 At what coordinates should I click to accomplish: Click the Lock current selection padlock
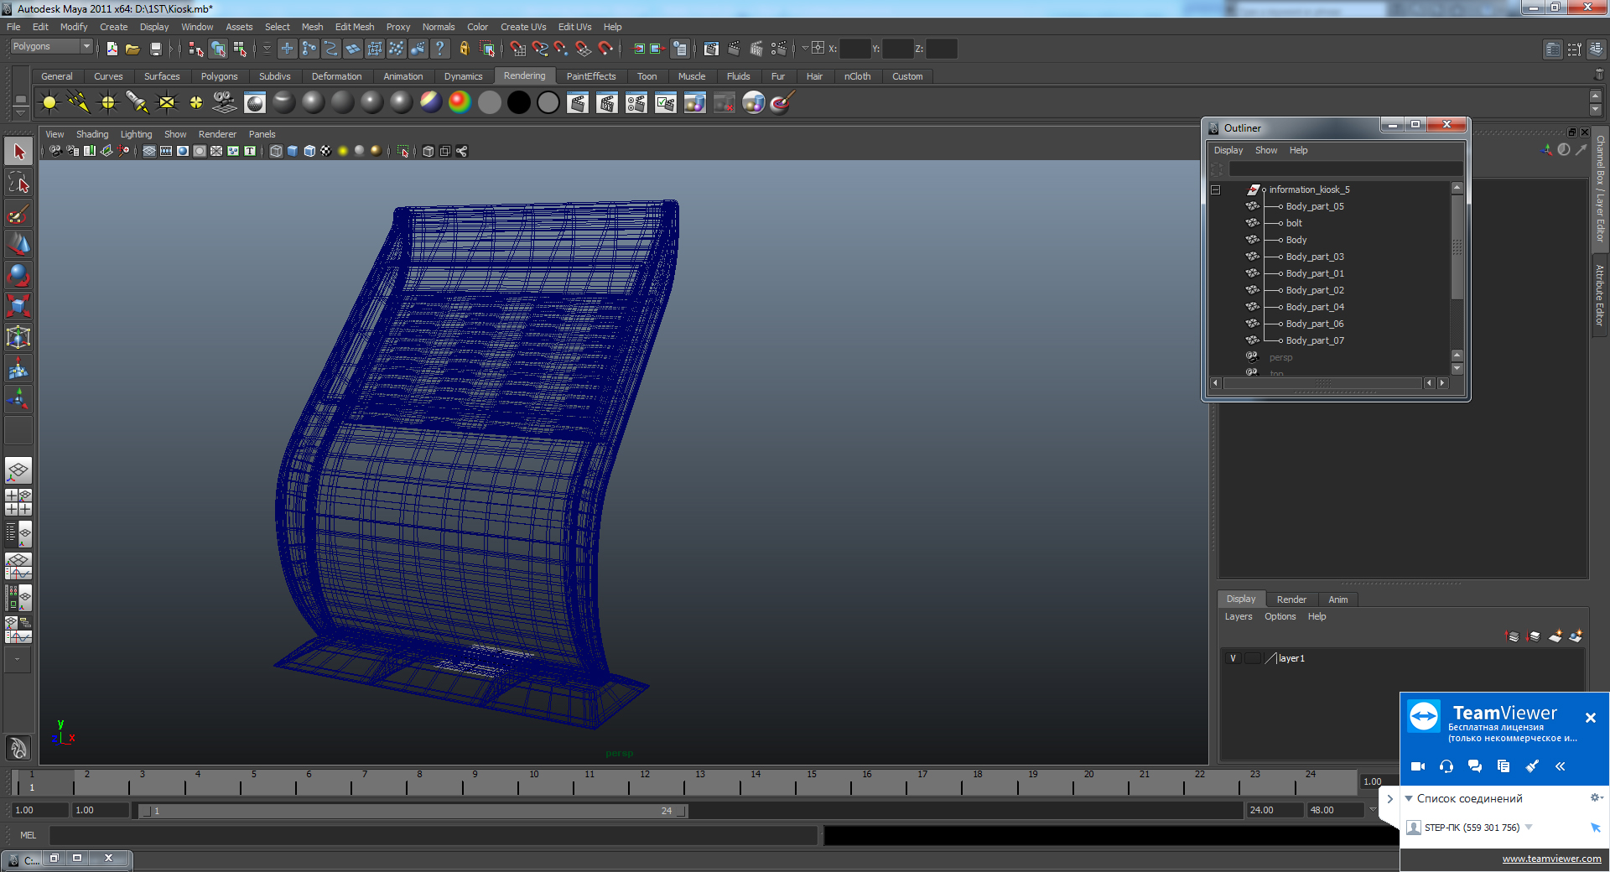[x=464, y=49]
